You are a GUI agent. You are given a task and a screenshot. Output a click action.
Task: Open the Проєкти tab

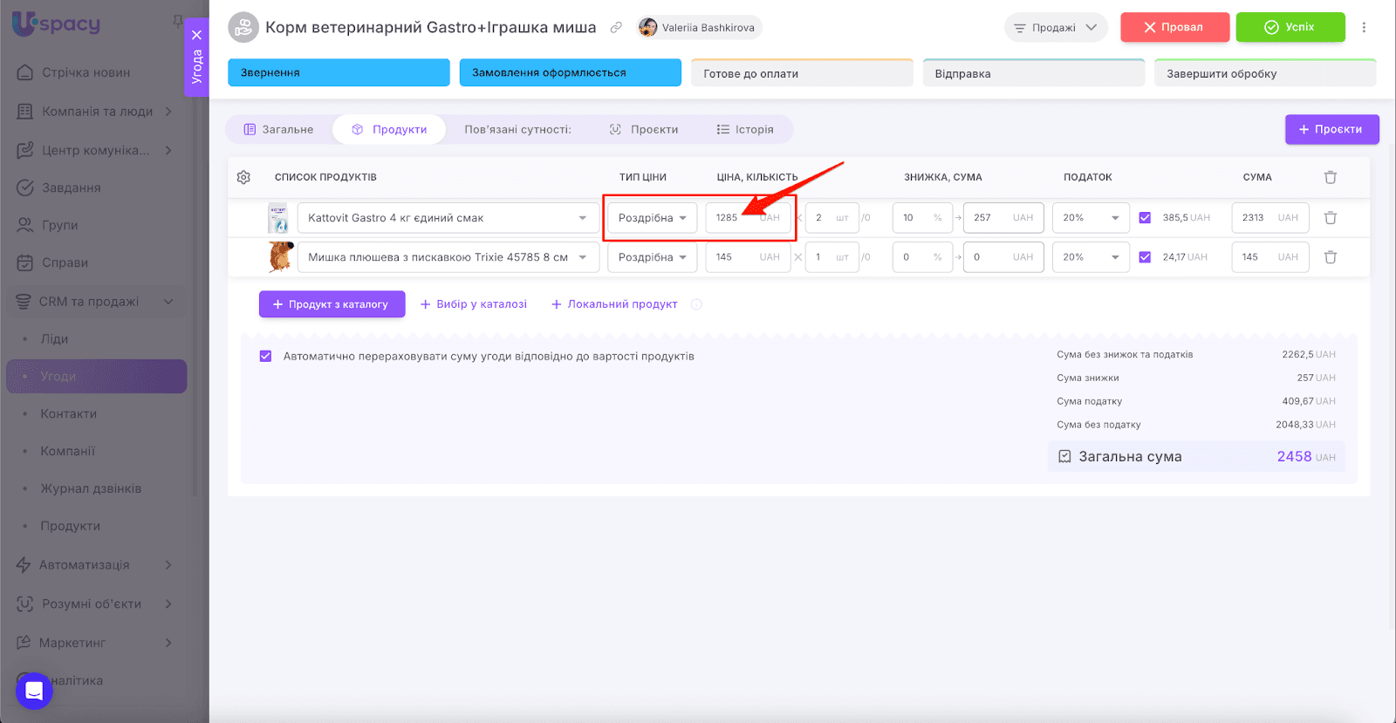pyautogui.click(x=644, y=129)
